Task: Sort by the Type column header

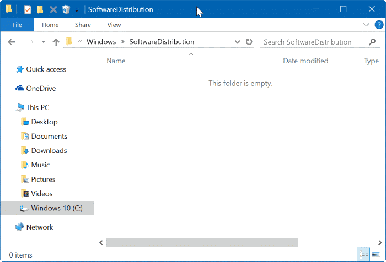Action: (x=371, y=61)
